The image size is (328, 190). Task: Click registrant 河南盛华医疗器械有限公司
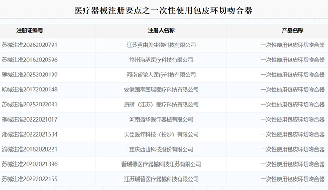pyautogui.click(x=161, y=120)
